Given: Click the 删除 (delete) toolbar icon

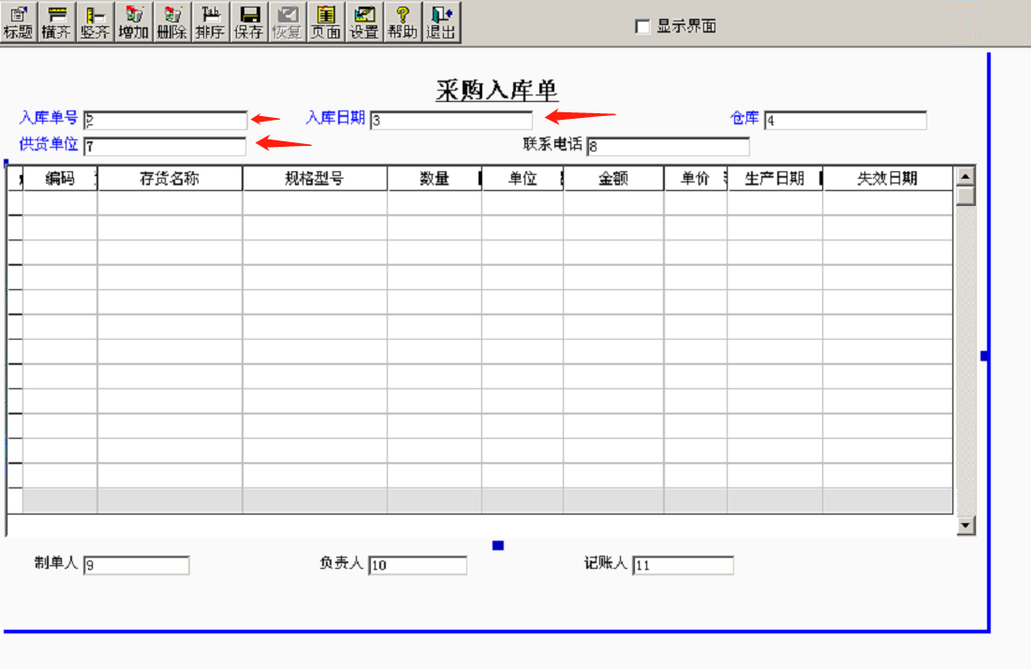Looking at the screenshot, I should coord(172,22).
